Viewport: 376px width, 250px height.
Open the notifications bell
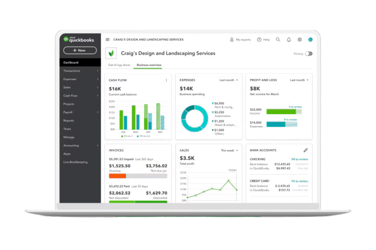(289, 40)
